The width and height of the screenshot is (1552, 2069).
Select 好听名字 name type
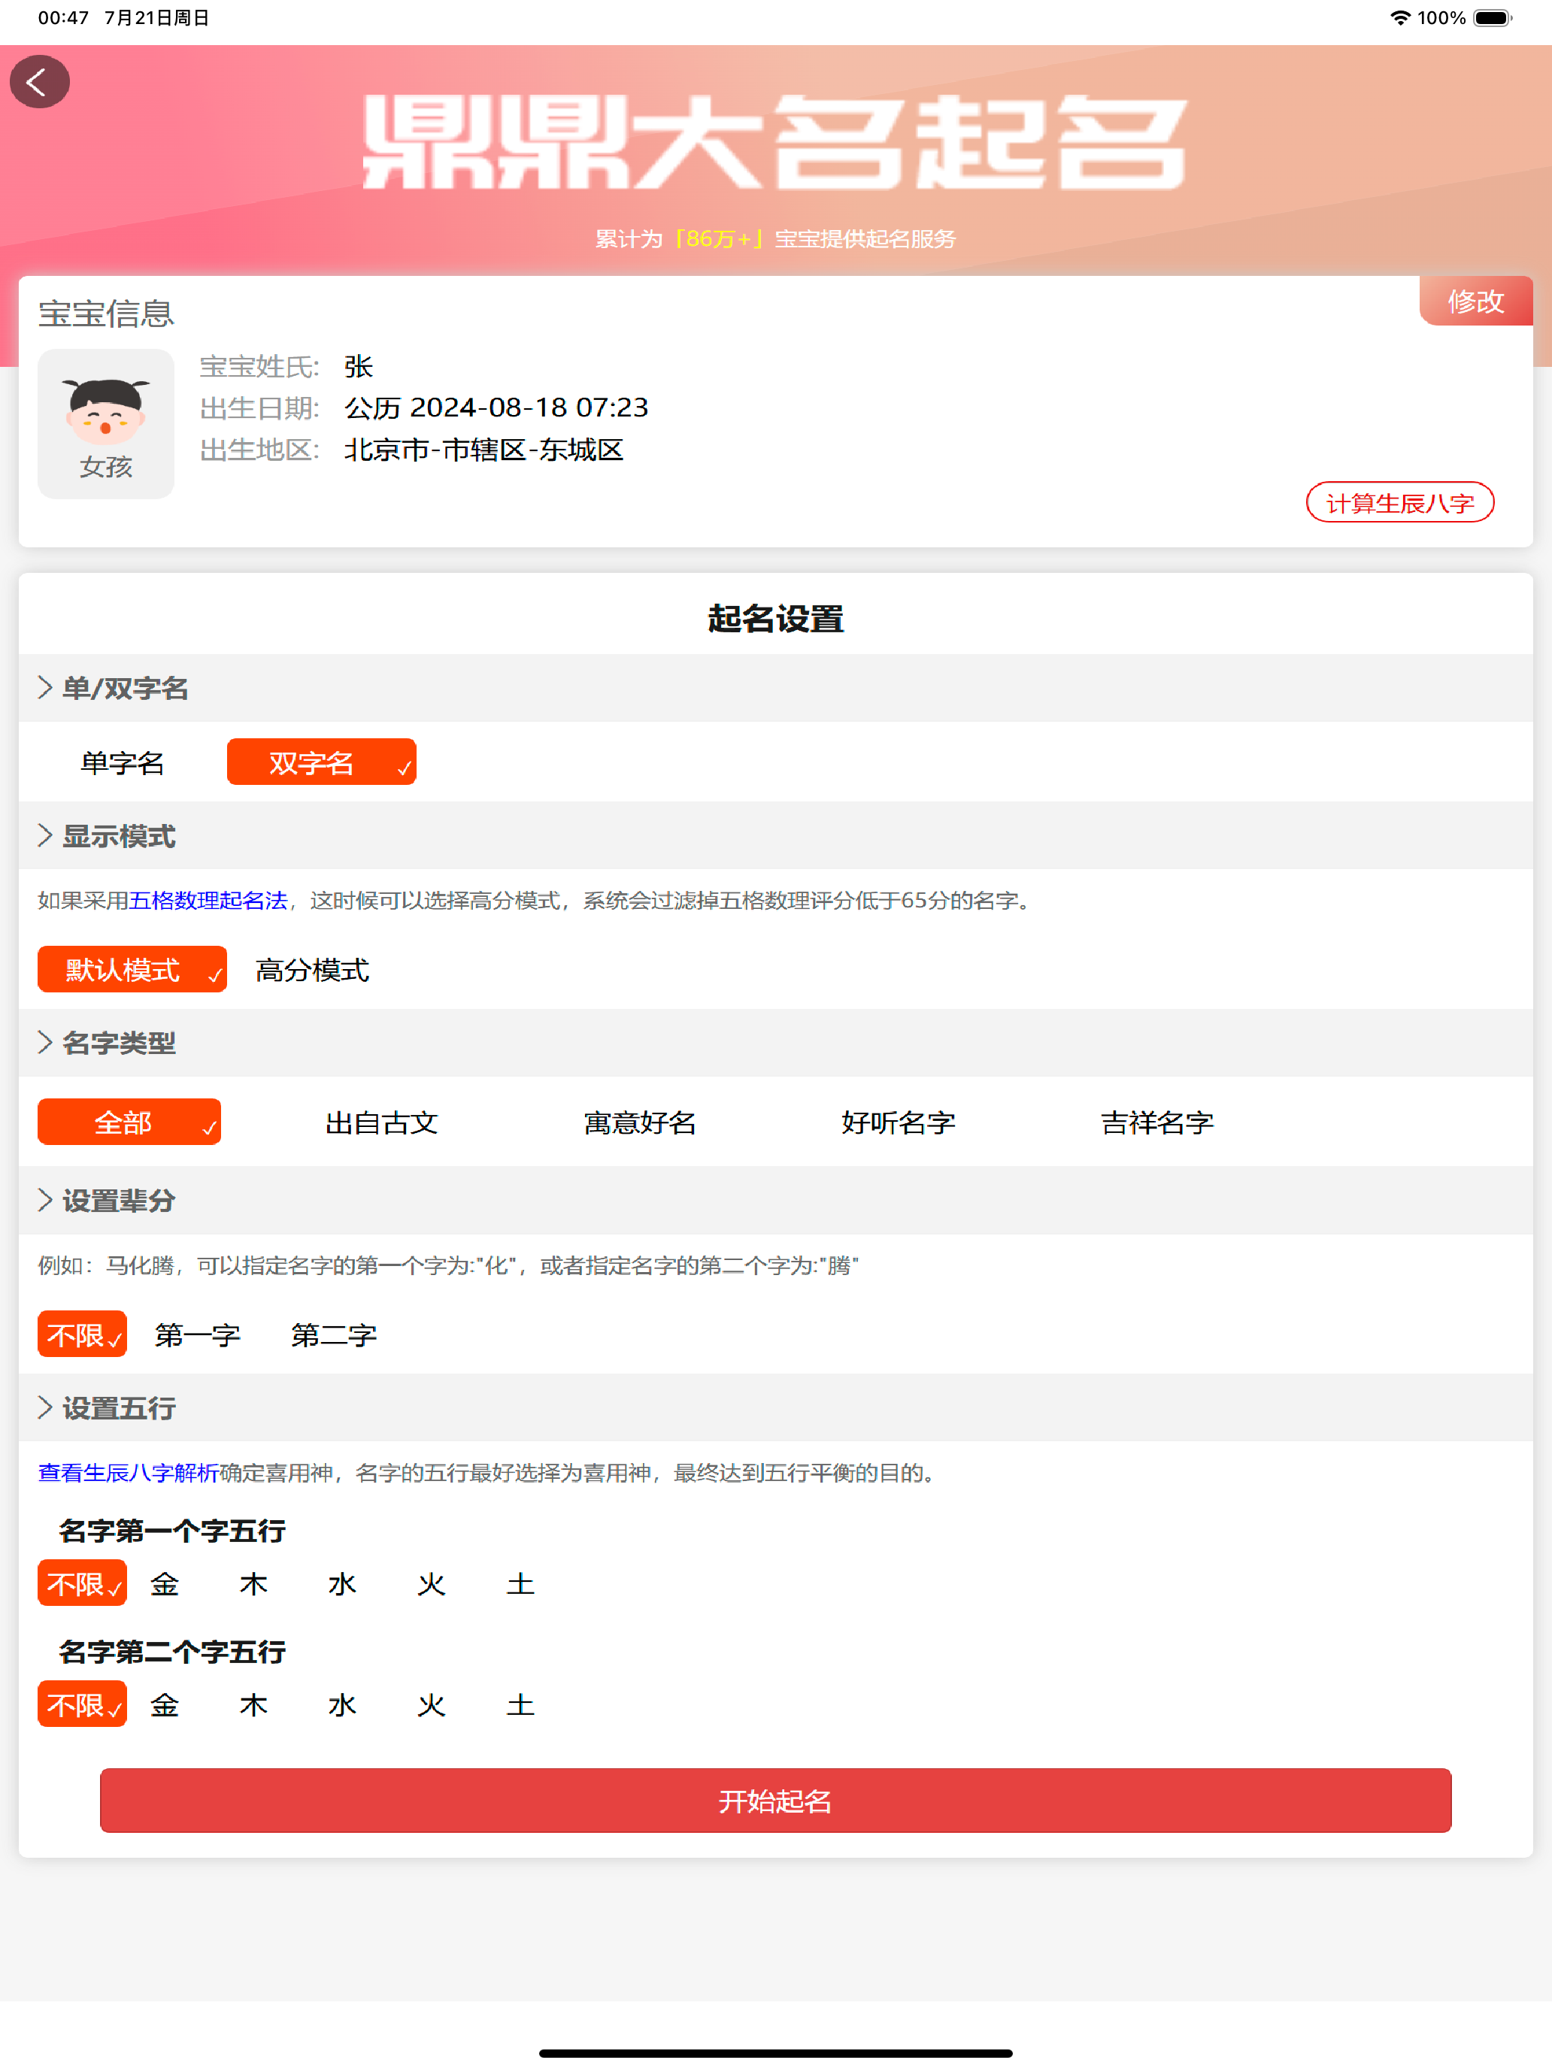pos(898,1122)
